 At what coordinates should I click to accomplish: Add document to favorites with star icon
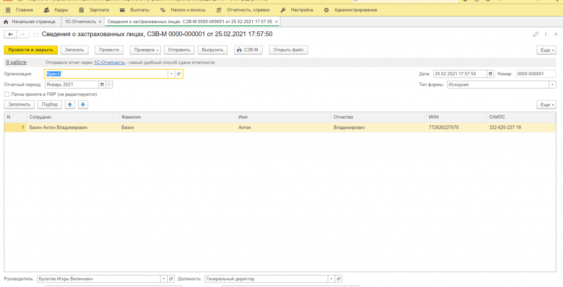click(x=36, y=34)
